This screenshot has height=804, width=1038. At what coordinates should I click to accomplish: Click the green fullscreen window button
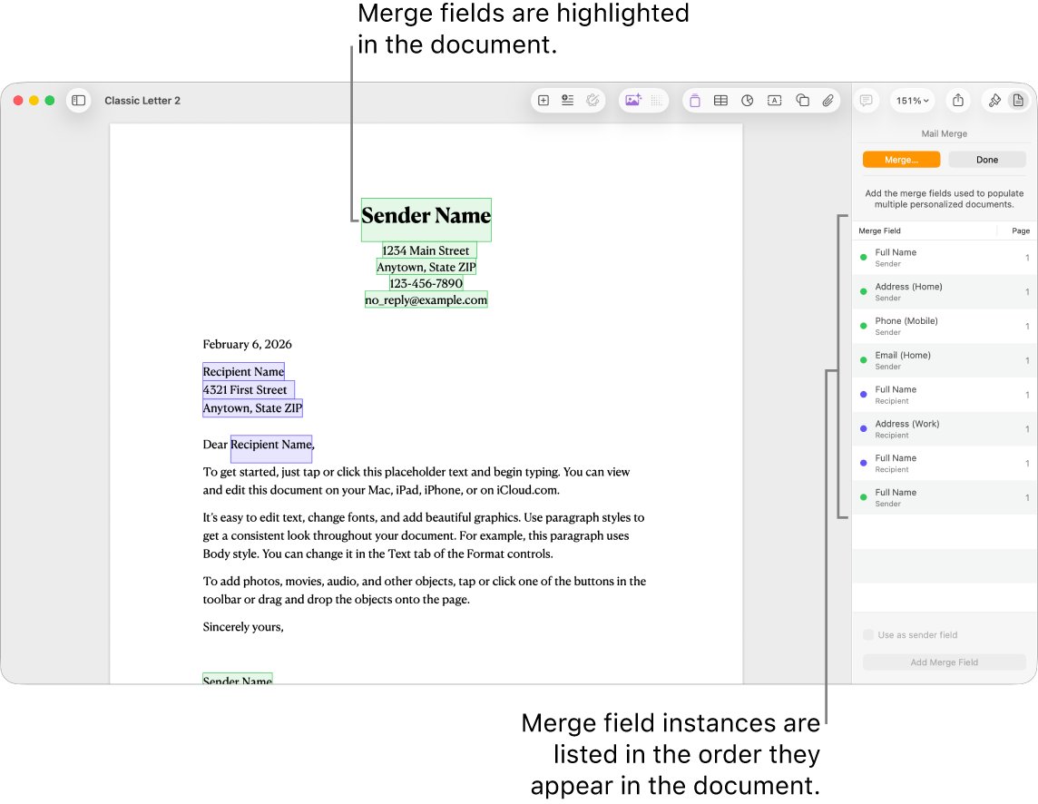point(50,101)
